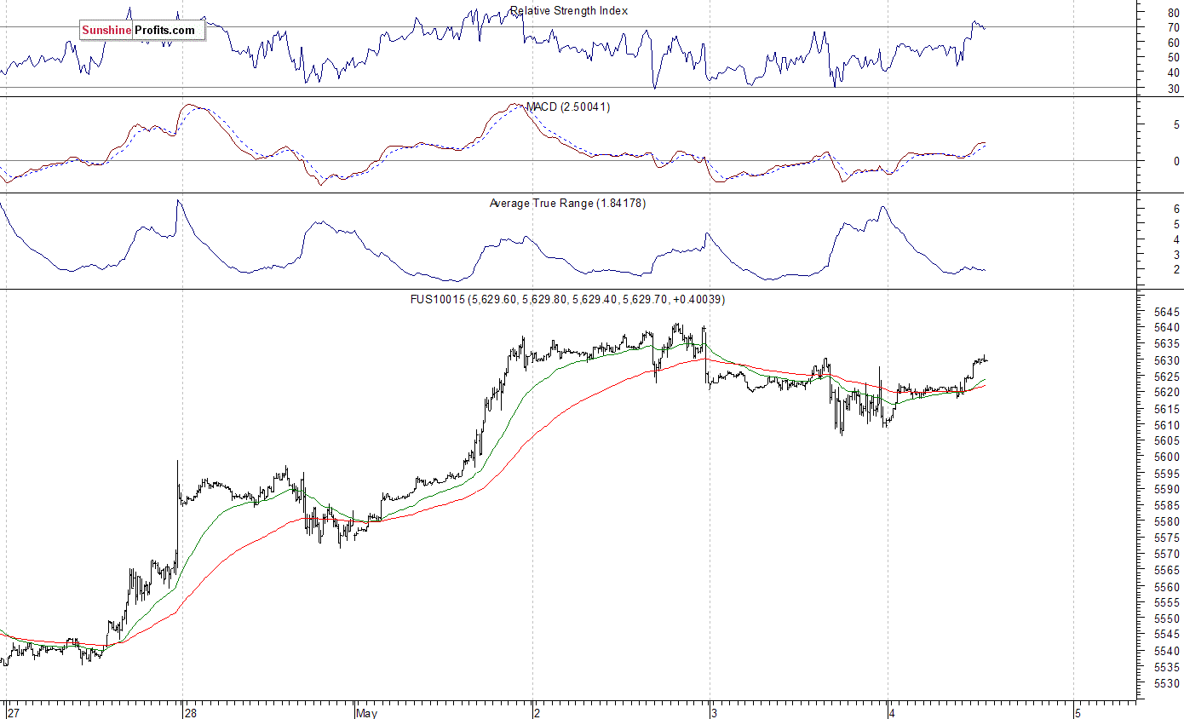This screenshot has height=719, width=1184.
Task: Select the 2 date label on time axis
Action: pyautogui.click(x=538, y=712)
